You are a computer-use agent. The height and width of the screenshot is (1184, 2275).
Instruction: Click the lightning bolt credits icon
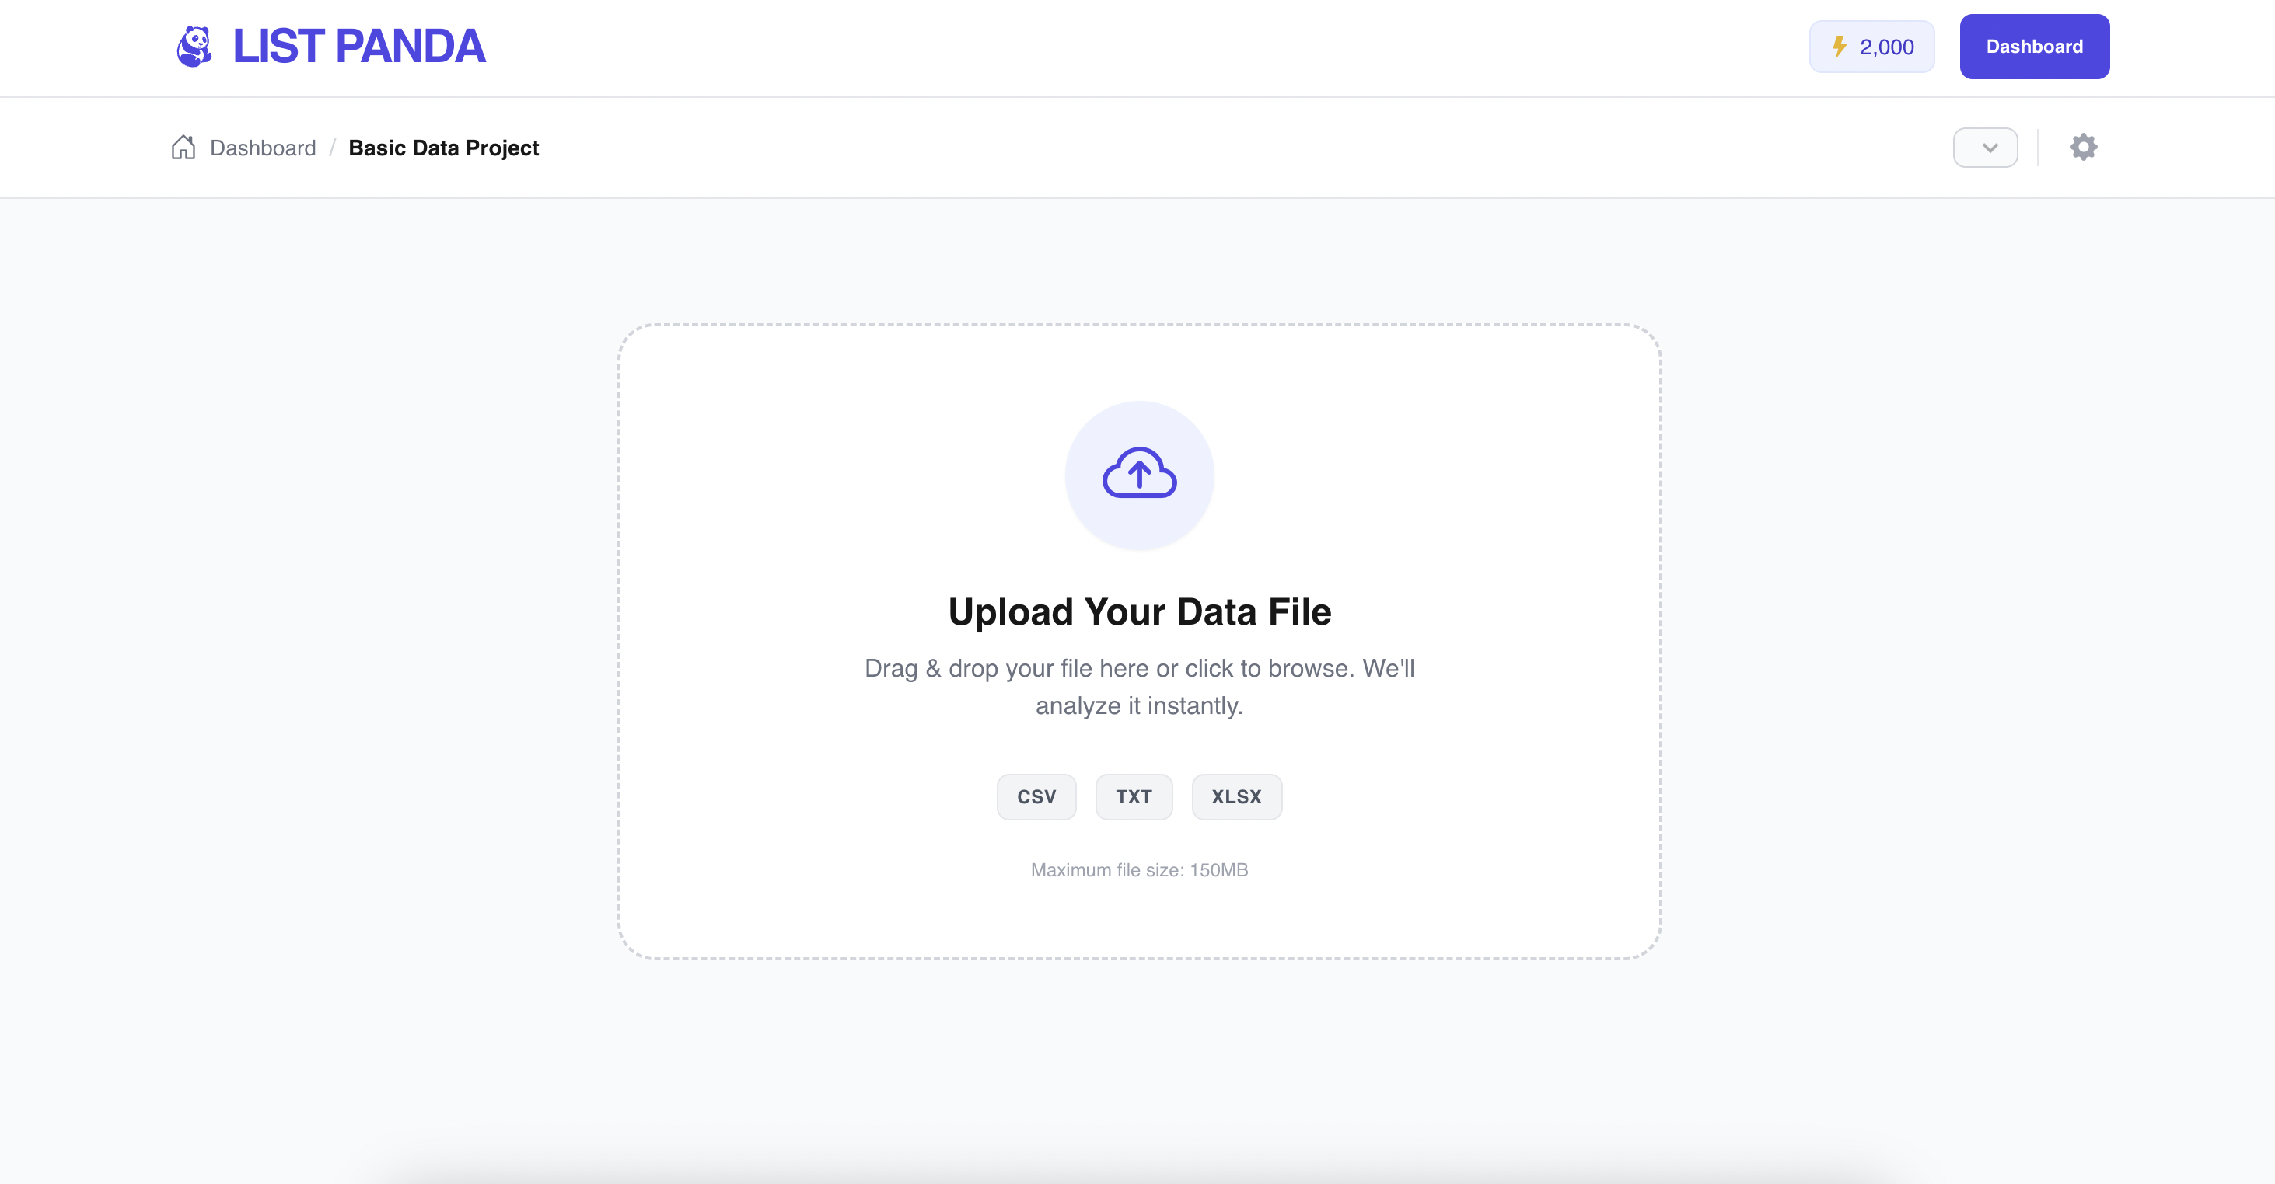point(1840,47)
